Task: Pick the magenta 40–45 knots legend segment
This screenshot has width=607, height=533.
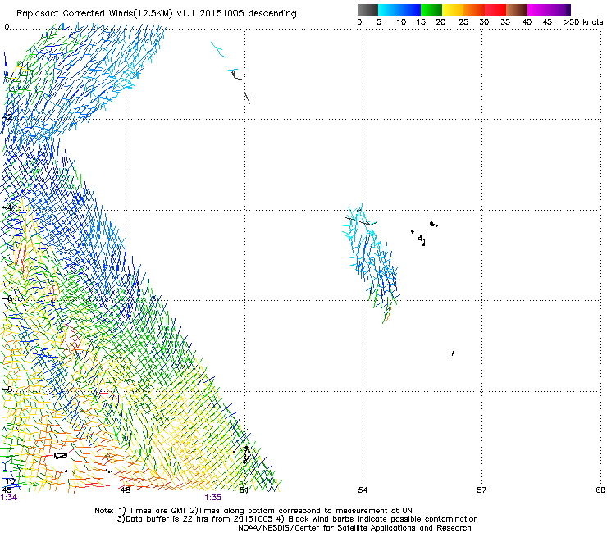Action: 538,10
